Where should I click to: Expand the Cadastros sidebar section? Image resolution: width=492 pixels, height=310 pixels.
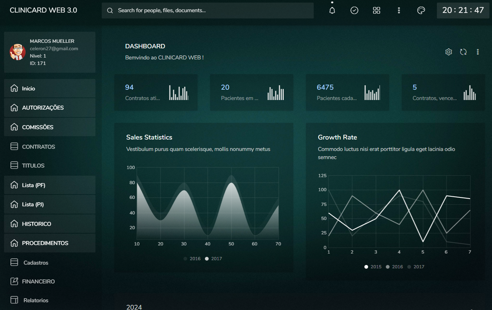point(36,263)
